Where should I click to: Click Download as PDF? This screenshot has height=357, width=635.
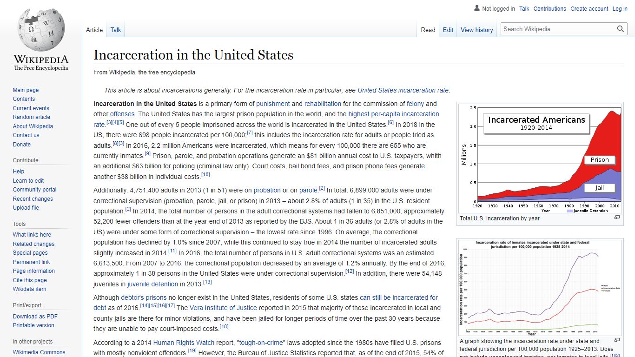[35, 317]
